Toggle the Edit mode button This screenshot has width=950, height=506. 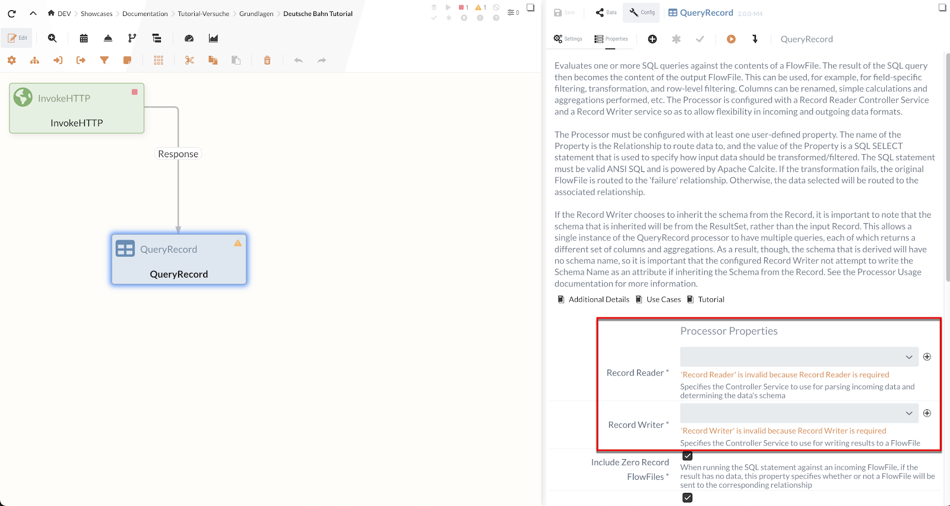(17, 38)
